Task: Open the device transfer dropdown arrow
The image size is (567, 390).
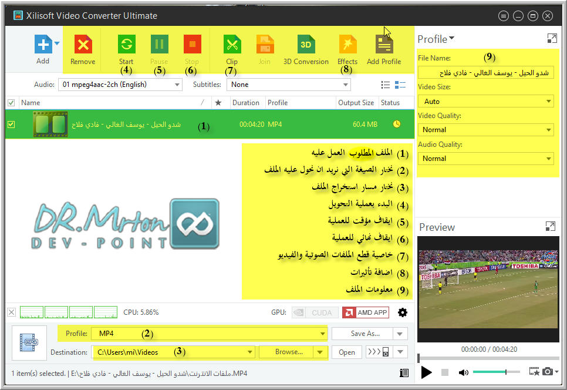Action: click(x=400, y=352)
